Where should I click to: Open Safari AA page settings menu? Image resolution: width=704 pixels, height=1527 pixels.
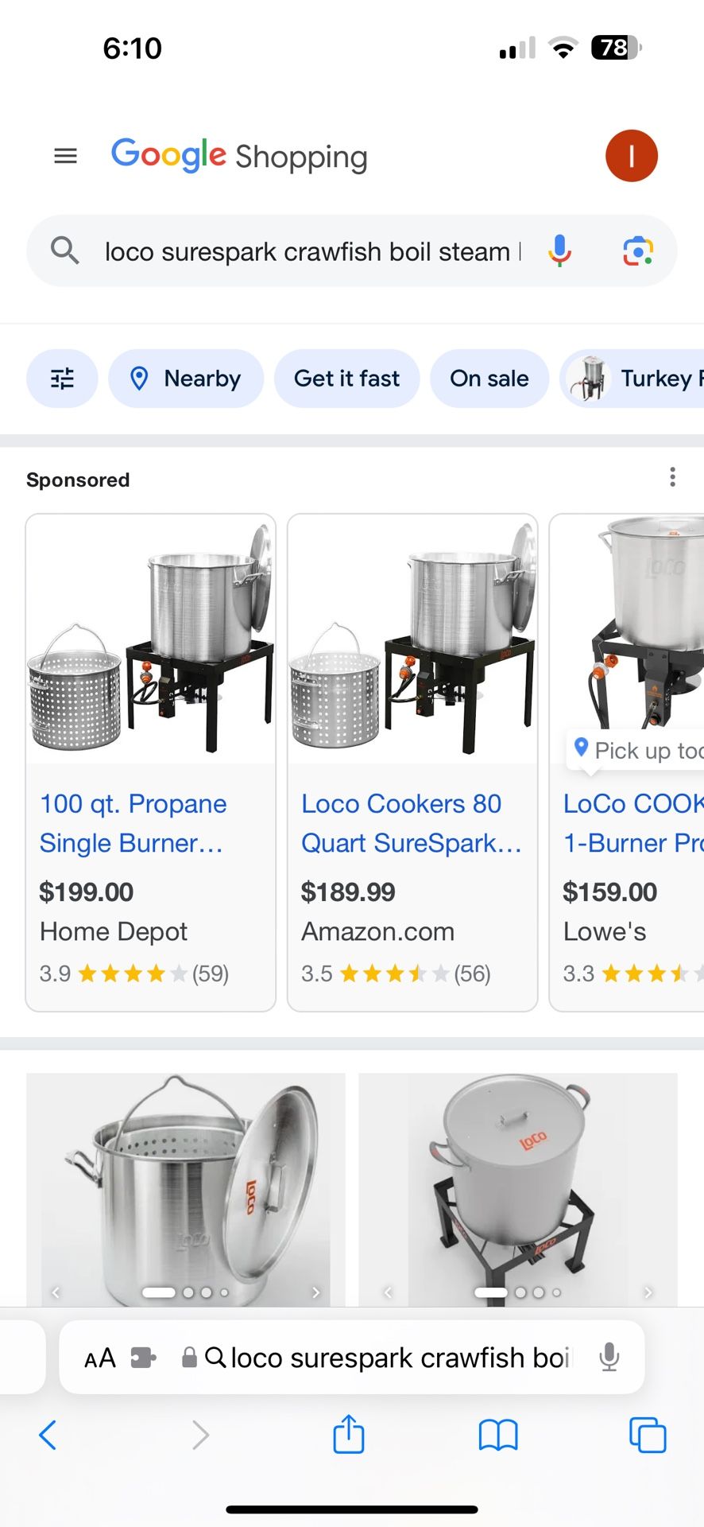coord(100,1358)
